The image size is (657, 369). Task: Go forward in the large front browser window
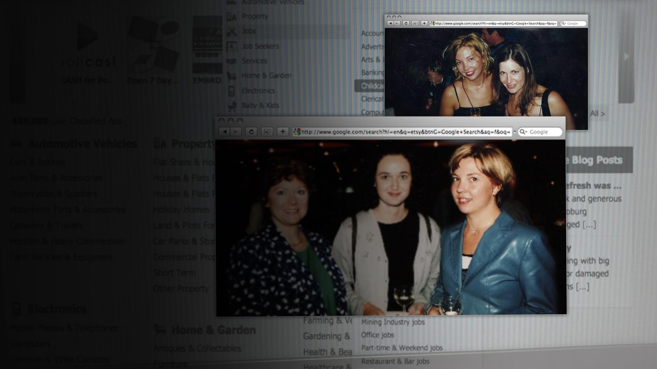[236, 132]
